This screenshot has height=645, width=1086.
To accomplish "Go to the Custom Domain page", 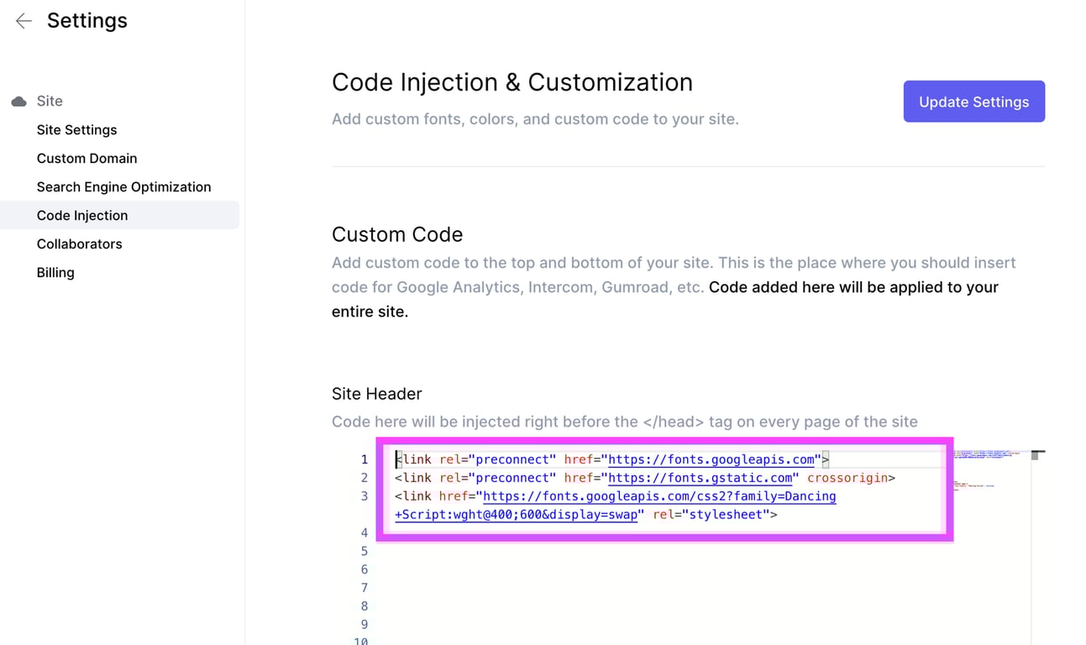I will pos(87,159).
